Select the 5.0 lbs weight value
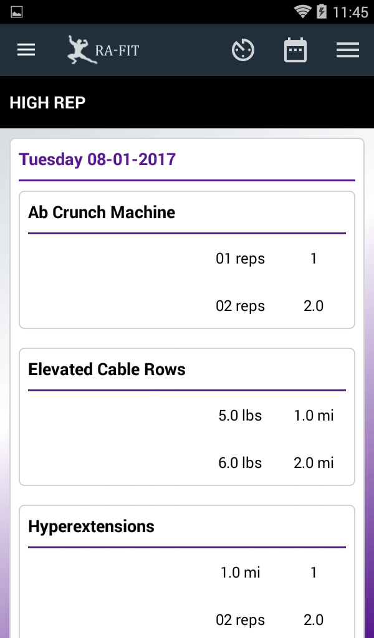 click(240, 416)
